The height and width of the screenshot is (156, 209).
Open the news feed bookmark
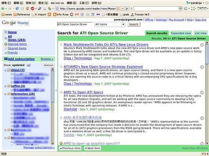click(x=6, y=15)
